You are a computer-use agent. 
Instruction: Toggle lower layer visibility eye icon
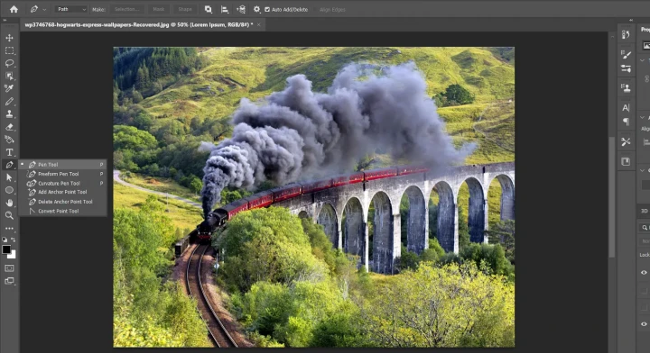(x=644, y=324)
